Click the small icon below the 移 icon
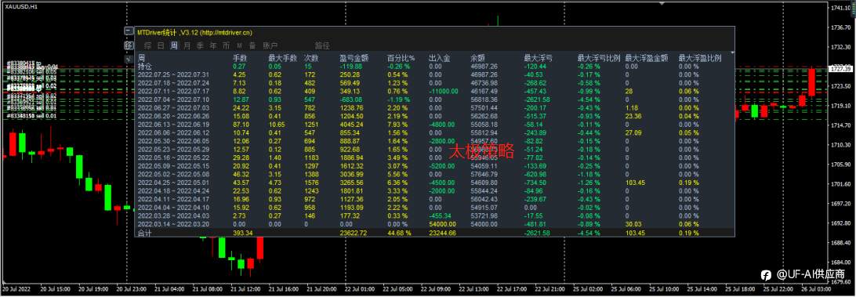Image resolution: width=856 pixels, height=297 pixels. click(x=129, y=59)
